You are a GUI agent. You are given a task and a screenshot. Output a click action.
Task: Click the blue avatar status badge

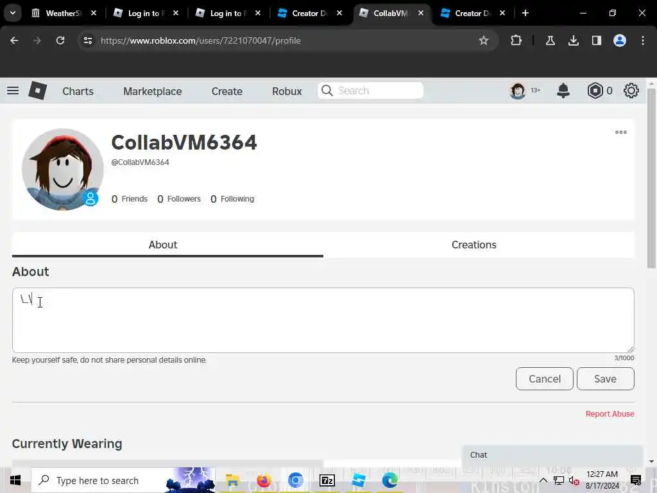(x=90, y=198)
